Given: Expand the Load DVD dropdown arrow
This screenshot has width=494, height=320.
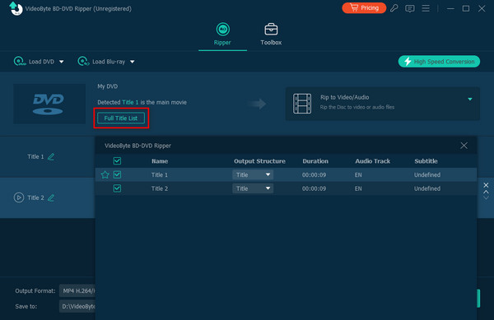Looking at the screenshot, I should pos(62,62).
